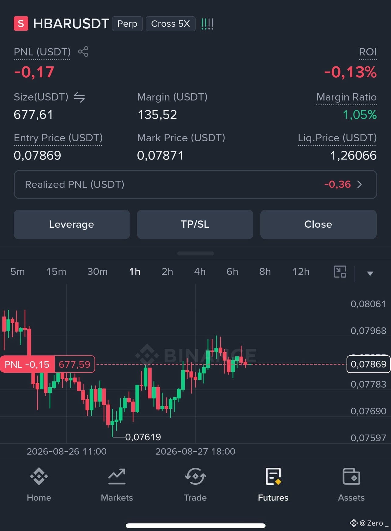Select the 6h chart interval
The image size is (391, 531).
[x=232, y=271]
